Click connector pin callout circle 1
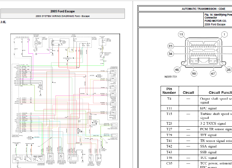The height and width of the screenshot is (168, 232). 224,35
